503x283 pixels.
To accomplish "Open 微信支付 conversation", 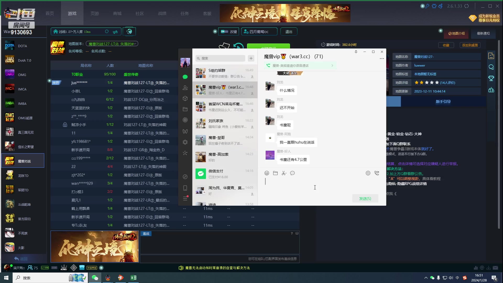I will click(225, 174).
